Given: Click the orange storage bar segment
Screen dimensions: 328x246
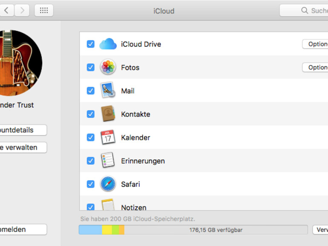Looking at the screenshot, I should click(x=122, y=230).
